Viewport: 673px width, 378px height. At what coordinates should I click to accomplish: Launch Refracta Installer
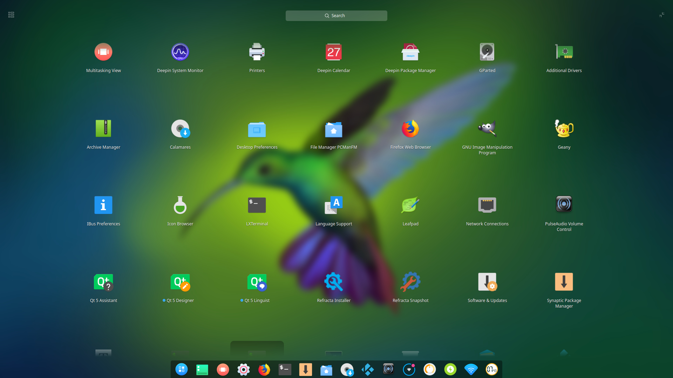click(x=334, y=282)
